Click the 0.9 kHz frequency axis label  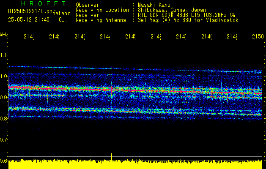click(3, 97)
